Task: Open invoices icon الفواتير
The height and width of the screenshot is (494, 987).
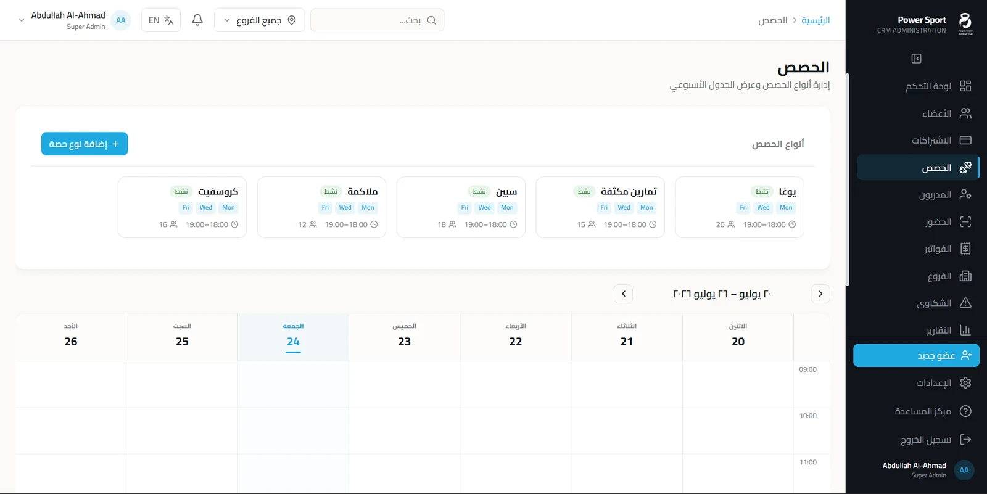Action: tap(965, 249)
